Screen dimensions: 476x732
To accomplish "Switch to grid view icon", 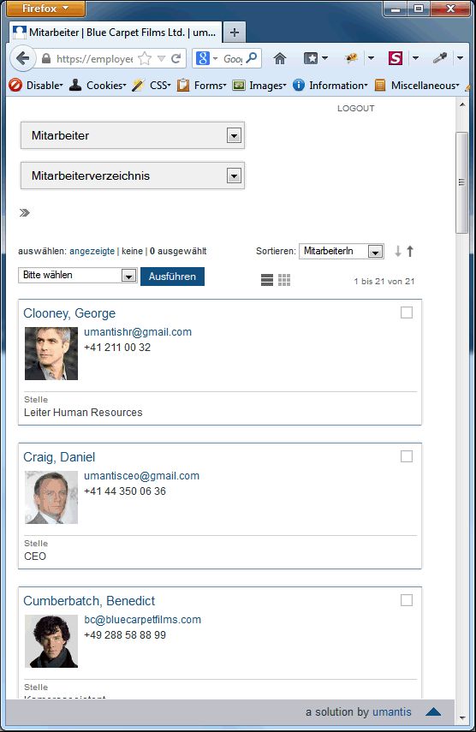I will tap(284, 280).
